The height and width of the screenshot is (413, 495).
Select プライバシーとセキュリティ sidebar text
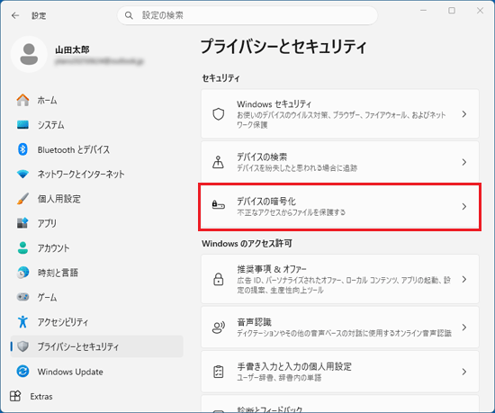pyautogui.click(x=78, y=346)
